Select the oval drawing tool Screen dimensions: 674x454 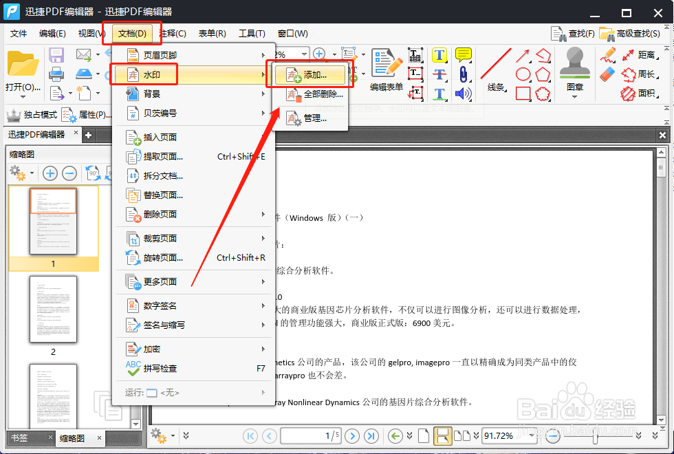pos(523,74)
